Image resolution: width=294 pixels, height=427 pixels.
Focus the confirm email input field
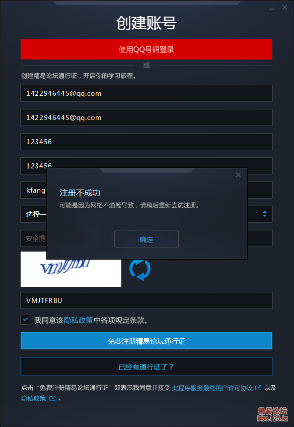(x=146, y=117)
